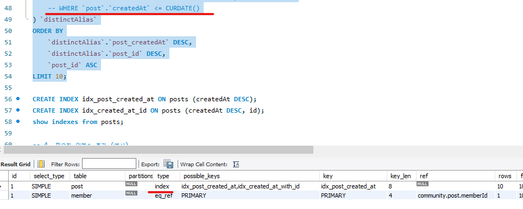This screenshot has height=209, width=523.
Task: Click the 'show indexes from posts;' statement
Action: [x=78, y=122]
